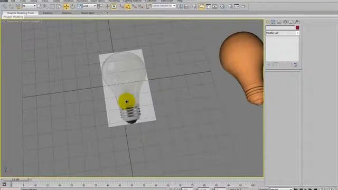Open the Utilities hammer panel tab
Screen dimensions: 338x190
297,22
